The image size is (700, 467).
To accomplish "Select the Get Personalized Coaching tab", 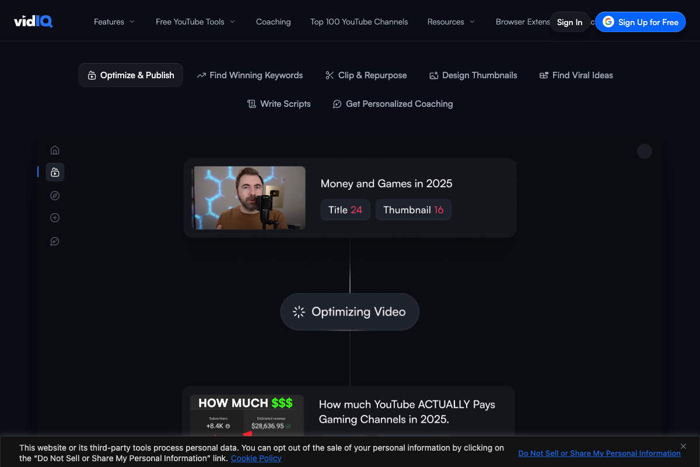I will [x=393, y=104].
